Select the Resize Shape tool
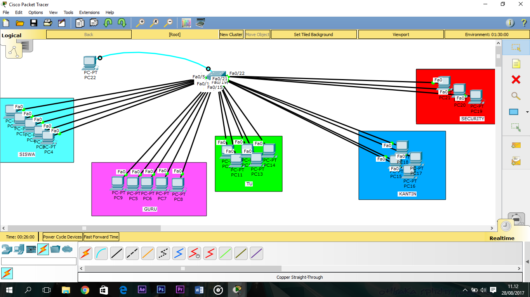Viewport: 530px width, 297px height. (x=516, y=127)
